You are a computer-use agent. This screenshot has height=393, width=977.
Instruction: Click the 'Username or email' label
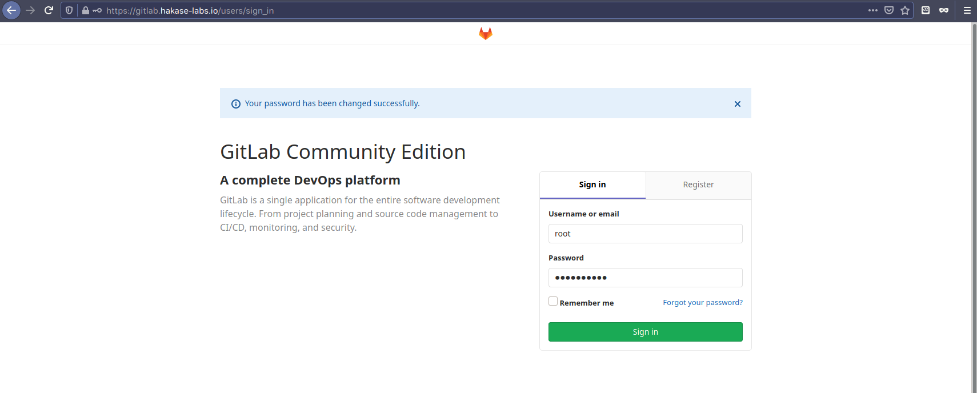[584, 214]
